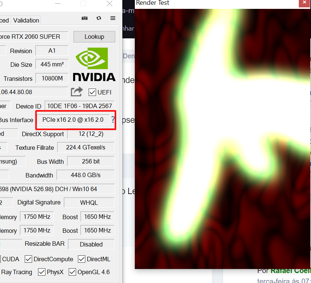Toggle the DirectML checkbox
The image size is (311, 283).
[82, 259]
